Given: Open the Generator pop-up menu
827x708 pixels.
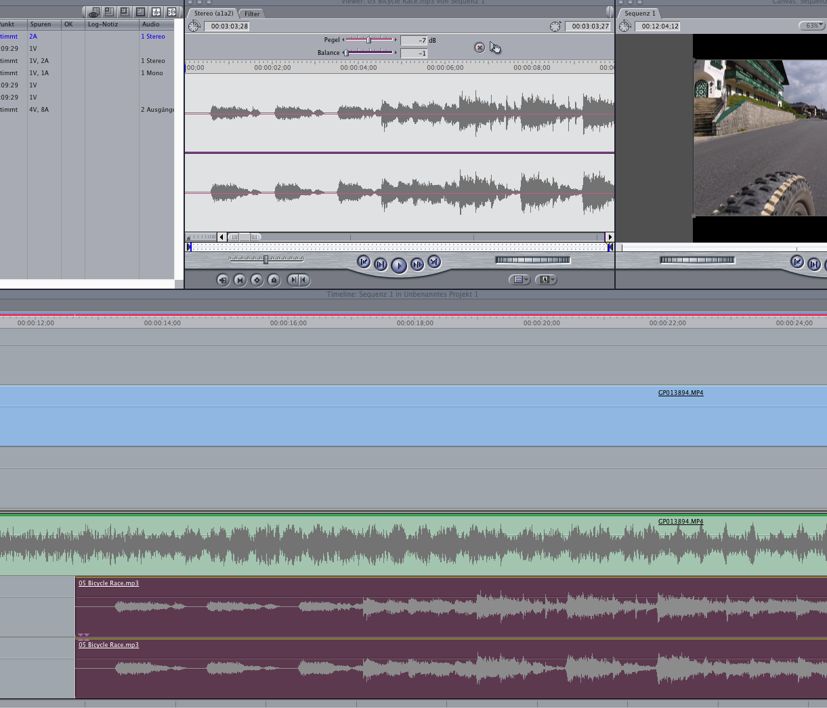Looking at the screenshot, I should point(546,280).
